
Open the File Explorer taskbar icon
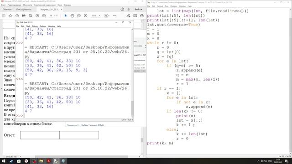[x=41, y=161]
